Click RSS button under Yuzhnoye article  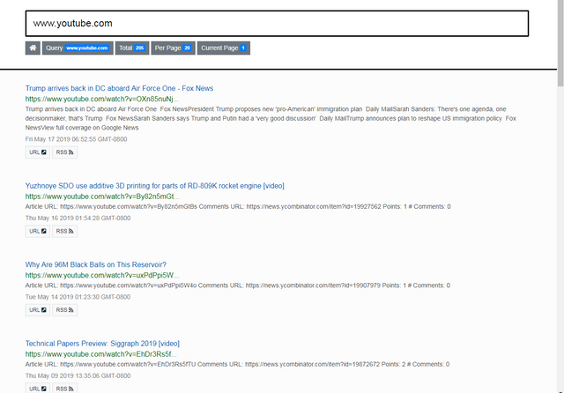pyautogui.click(x=64, y=231)
